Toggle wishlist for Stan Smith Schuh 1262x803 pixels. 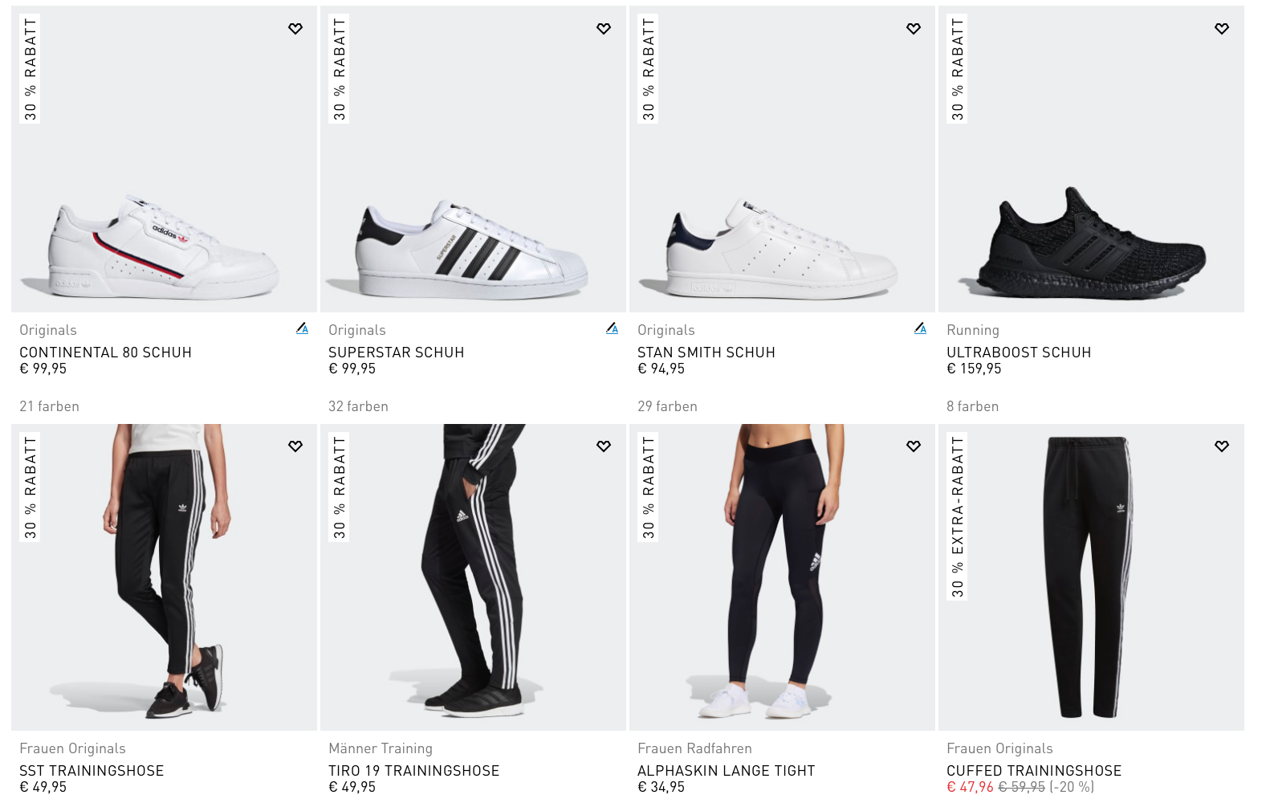tap(913, 27)
